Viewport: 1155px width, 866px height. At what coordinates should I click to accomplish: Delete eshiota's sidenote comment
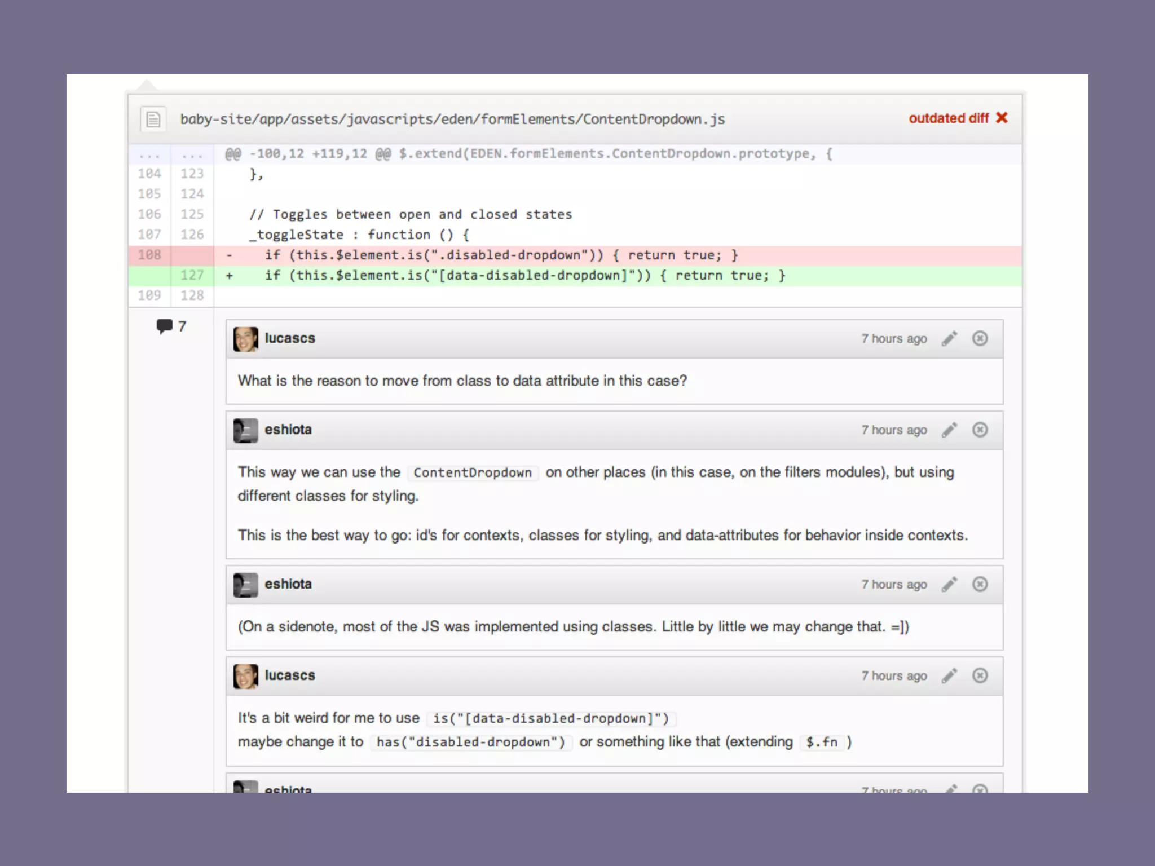tap(980, 584)
